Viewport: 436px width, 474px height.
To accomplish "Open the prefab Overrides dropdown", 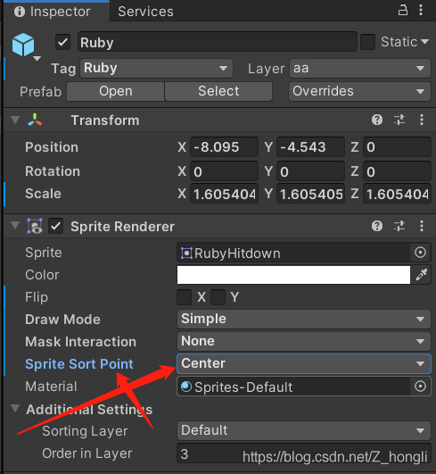I will (x=359, y=91).
